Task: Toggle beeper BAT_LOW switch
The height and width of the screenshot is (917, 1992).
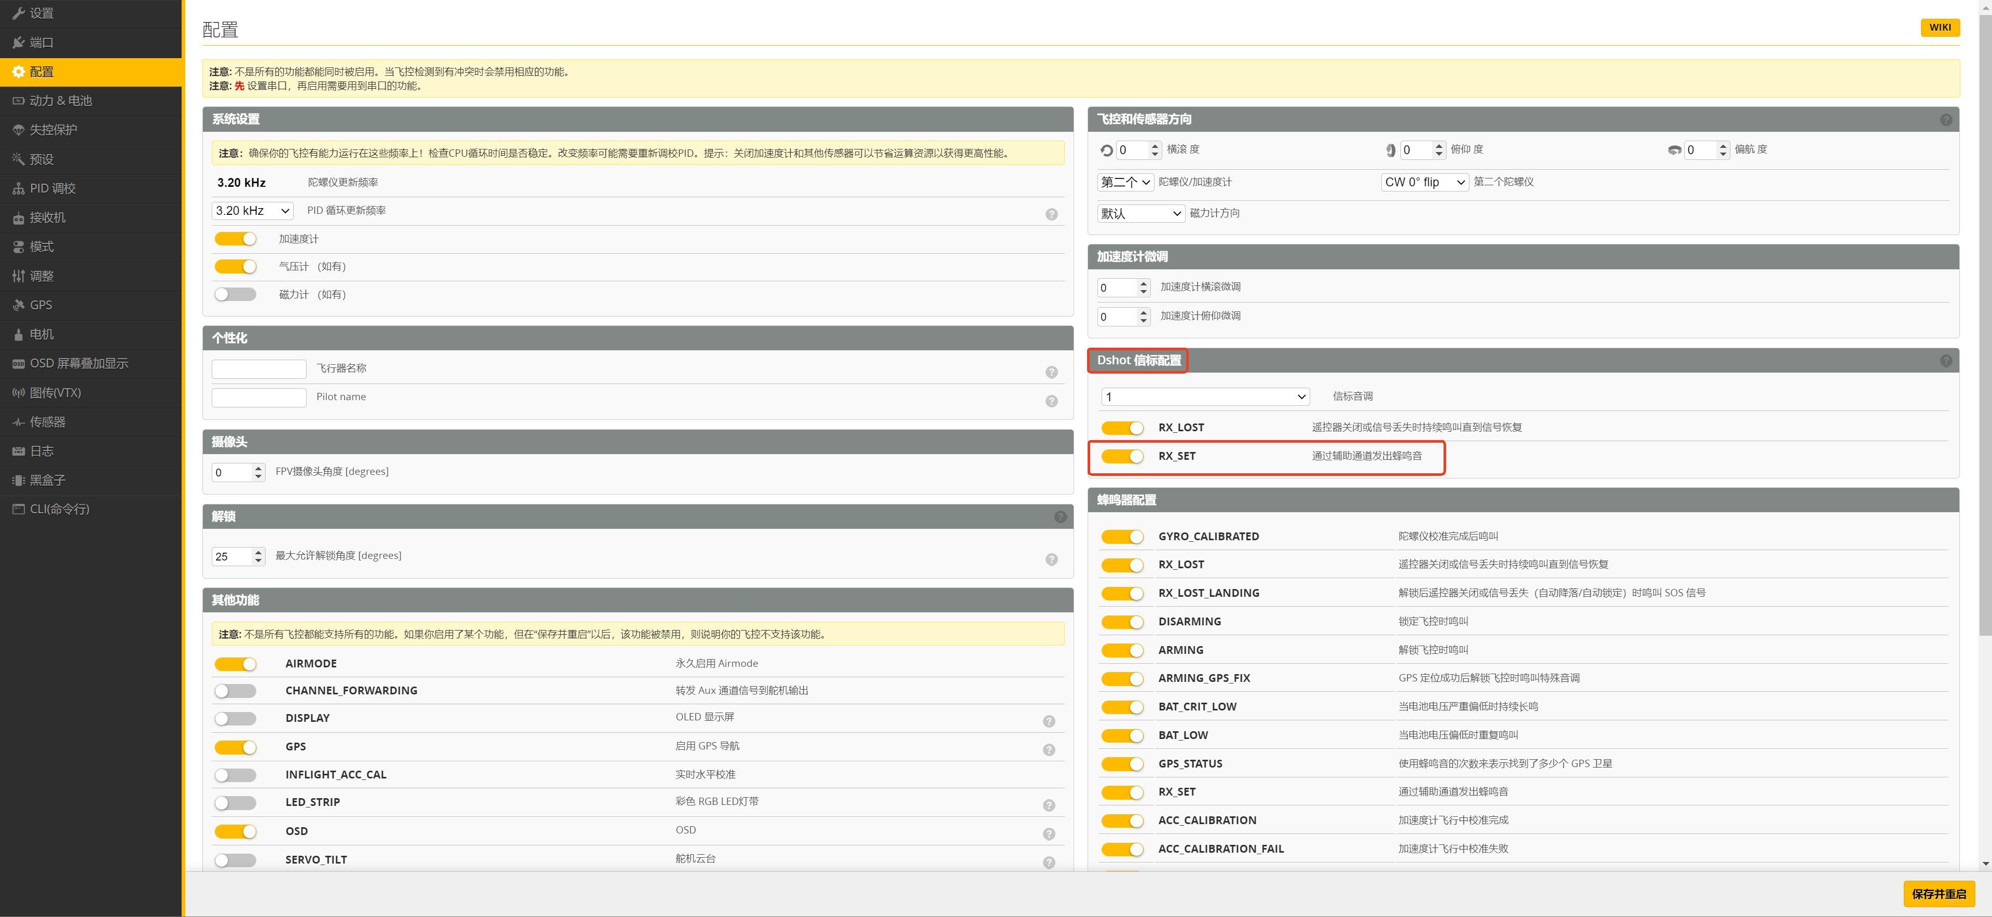Action: [1122, 735]
